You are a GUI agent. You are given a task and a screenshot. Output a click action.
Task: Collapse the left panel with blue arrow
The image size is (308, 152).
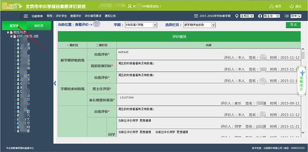(x=55, y=84)
